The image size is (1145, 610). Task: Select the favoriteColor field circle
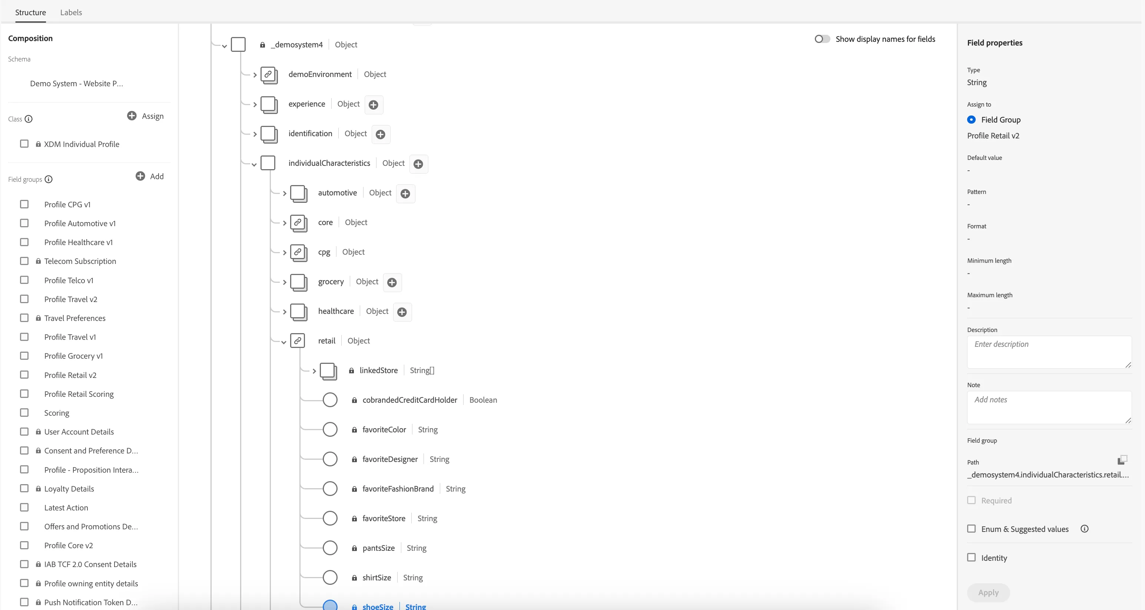point(330,430)
